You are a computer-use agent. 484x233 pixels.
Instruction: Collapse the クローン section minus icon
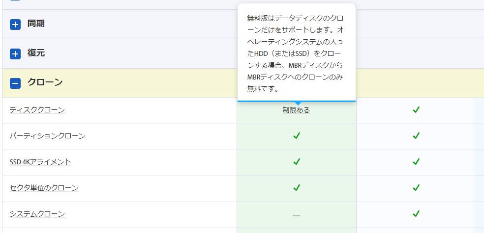(15, 83)
